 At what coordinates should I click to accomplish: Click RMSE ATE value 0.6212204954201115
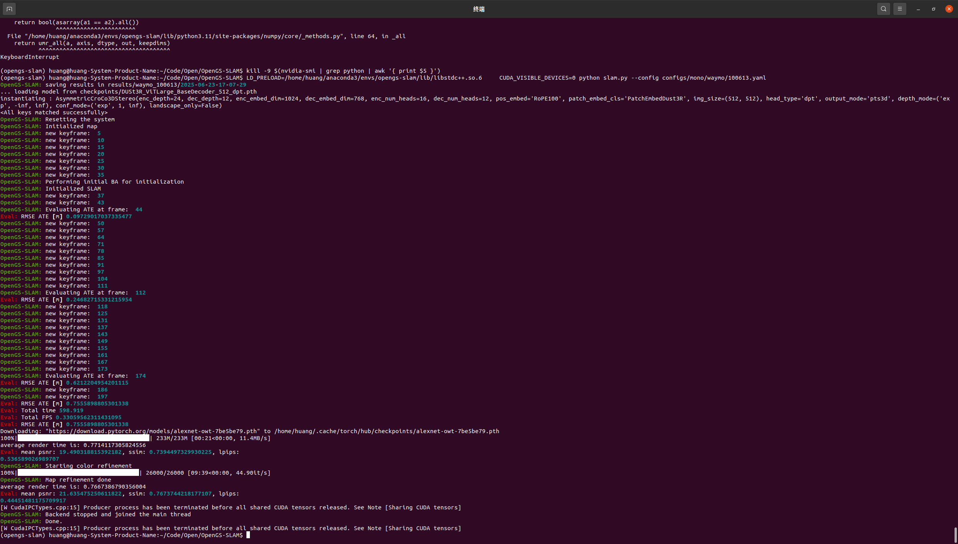coord(97,383)
